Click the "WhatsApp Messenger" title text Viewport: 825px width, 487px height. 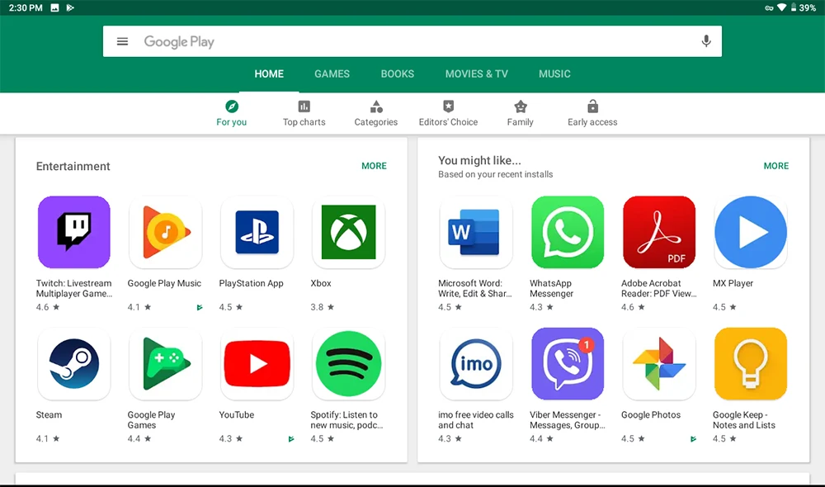point(551,289)
